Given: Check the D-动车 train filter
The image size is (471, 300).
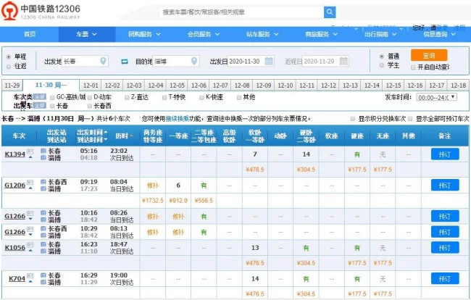Looking at the screenshot, I should point(90,97).
